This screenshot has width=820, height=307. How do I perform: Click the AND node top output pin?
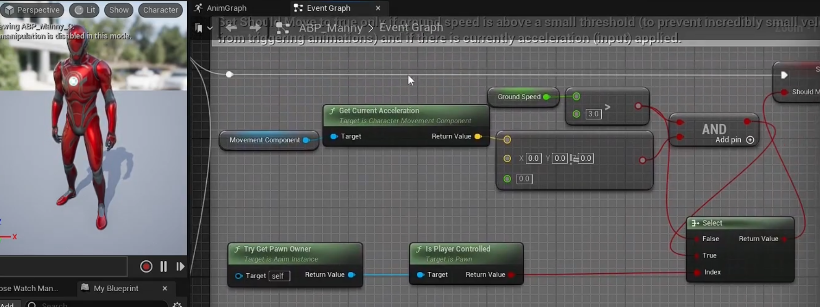(x=747, y=121)
